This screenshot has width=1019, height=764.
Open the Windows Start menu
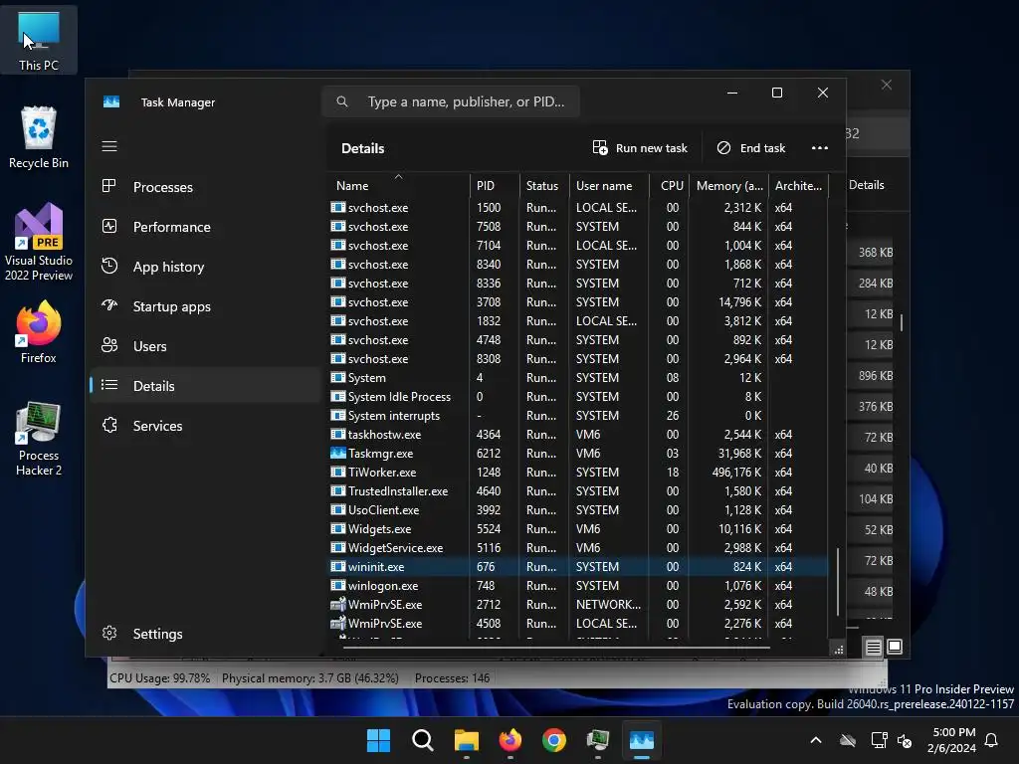pos(378,740)
